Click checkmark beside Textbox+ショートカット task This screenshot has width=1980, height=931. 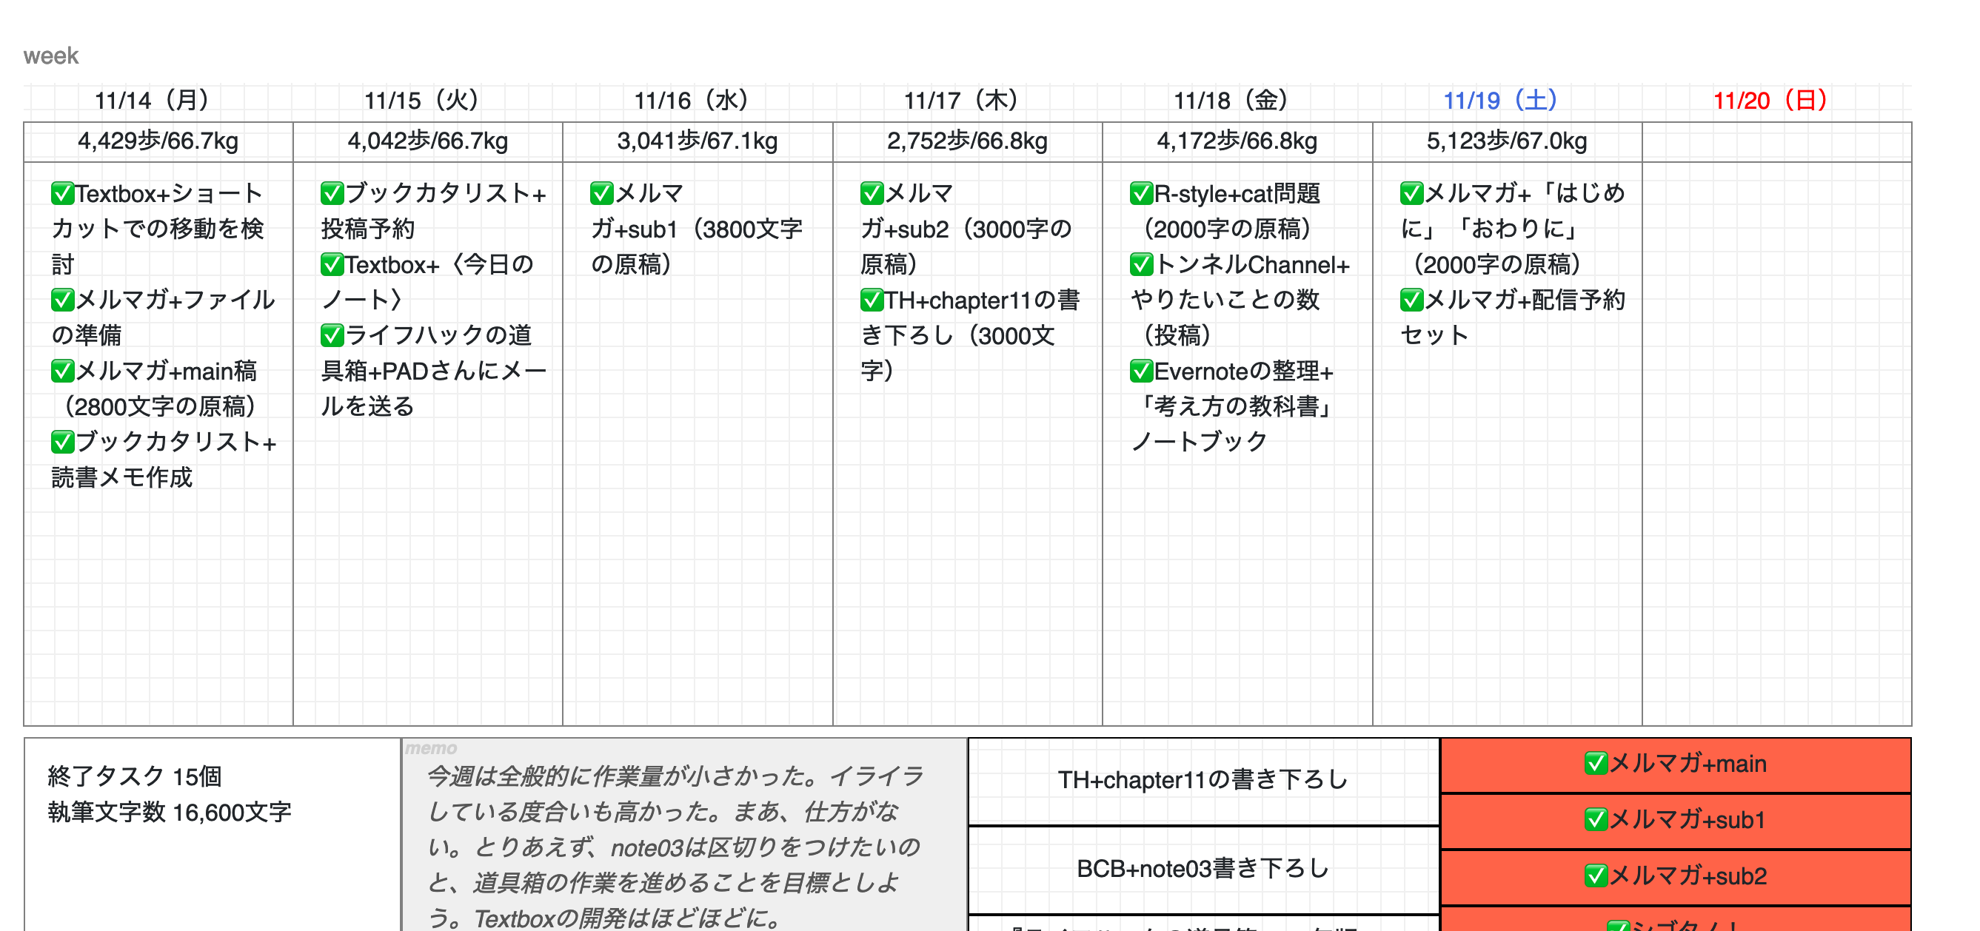tap(62, 193)
